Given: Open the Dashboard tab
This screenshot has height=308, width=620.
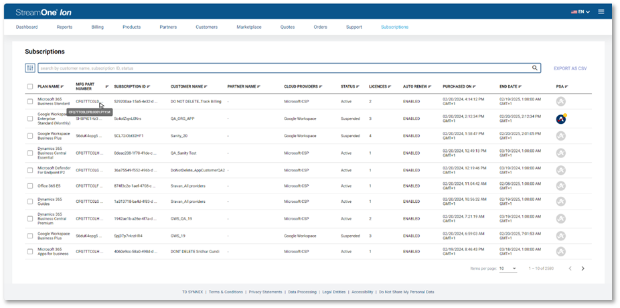Looking at the screenshot, I should tap(27, 27).
